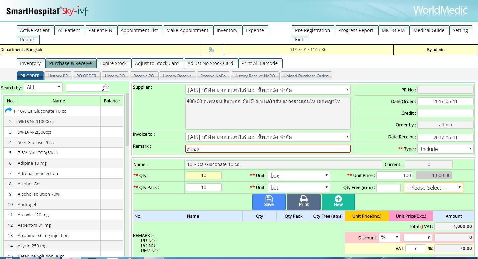Screen dimensions: 478x259
Task: Open the Discount % type dropdown
Action: (x=389, y=238)
